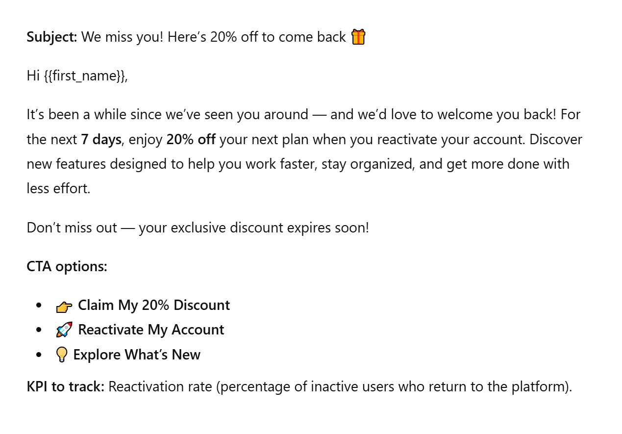The width and height of the screenshot is (622, 434).
Task: Click "Reactivate My Account" CTA text
Action: coord(151,330)
